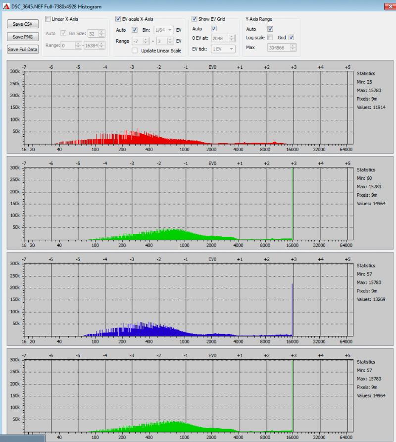The height and width of the screenshot is (442, 396).
Task: Click the RawDigger app icon in title bar
Action: pyautogui.click(x=6, y=6)
